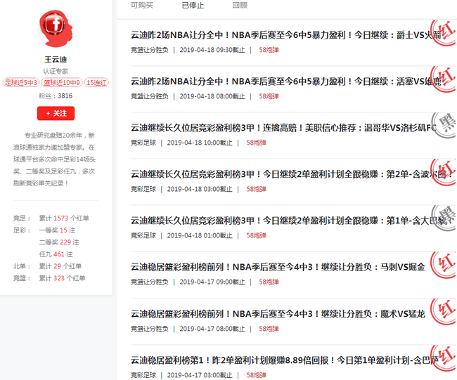Click the 黑 stamp on 第1单-含大巴黎 row
Viewport: 457px width, 380px height.
(444, 218)
